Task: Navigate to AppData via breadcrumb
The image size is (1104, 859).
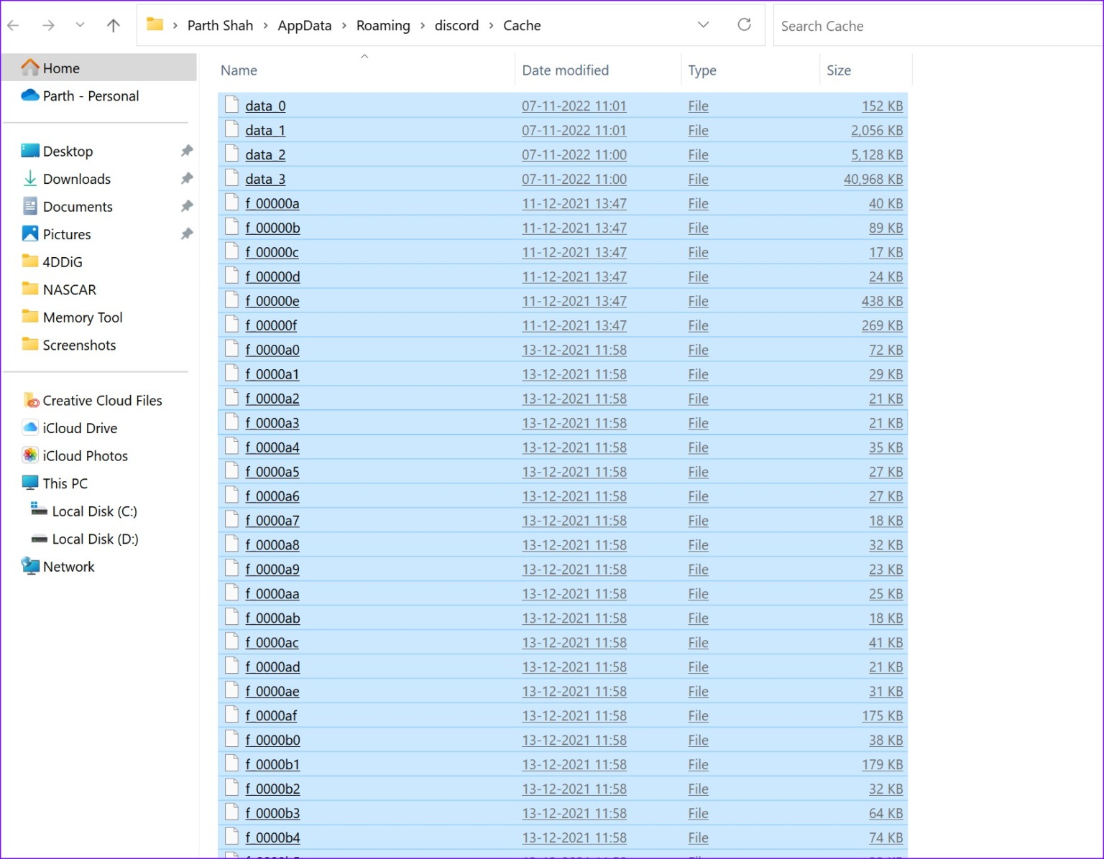Action: [305, 25]
